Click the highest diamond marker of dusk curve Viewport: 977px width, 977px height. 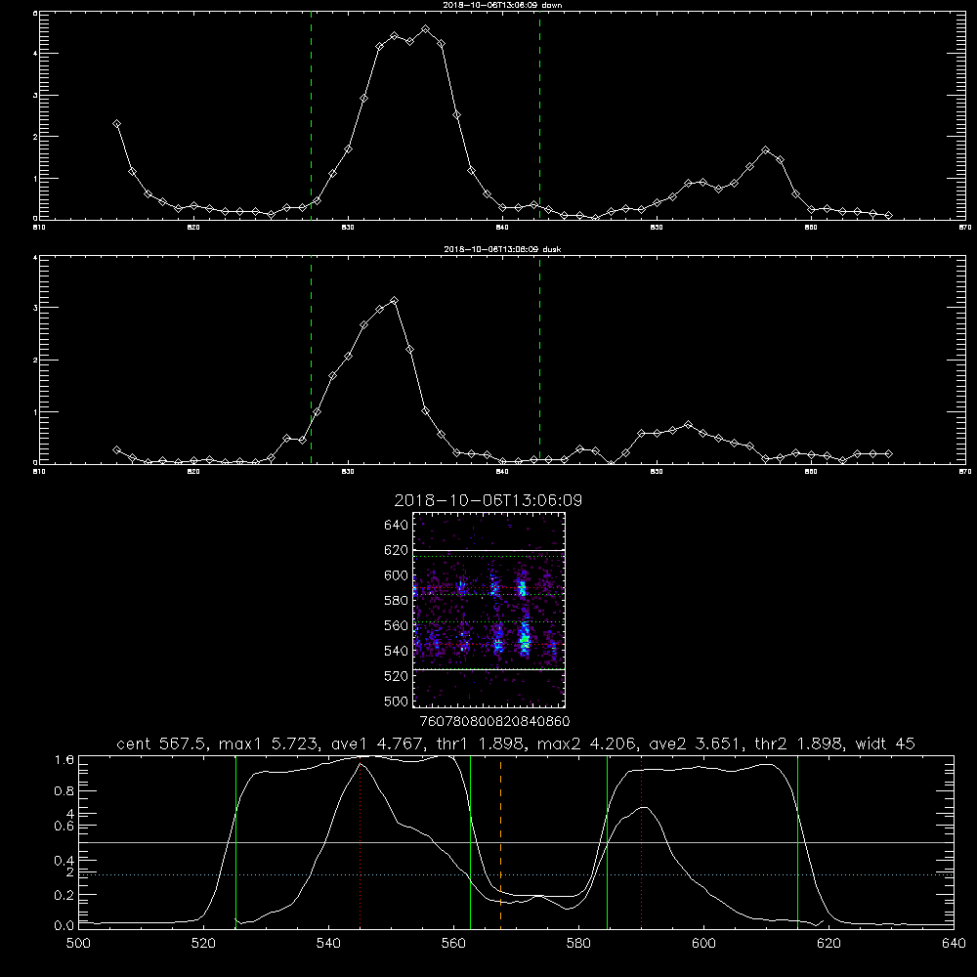394,301
